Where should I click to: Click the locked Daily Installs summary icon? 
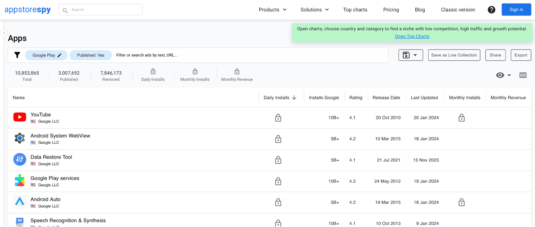click(x=153, y=71)
